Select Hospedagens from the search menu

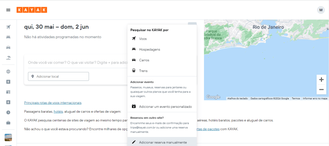[x=162, y=49]
